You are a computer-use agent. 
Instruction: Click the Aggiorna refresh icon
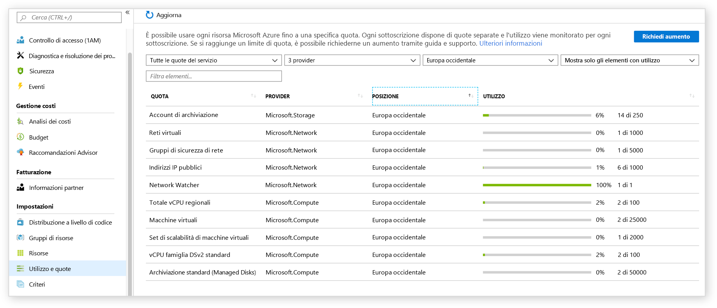pos(150,15)
